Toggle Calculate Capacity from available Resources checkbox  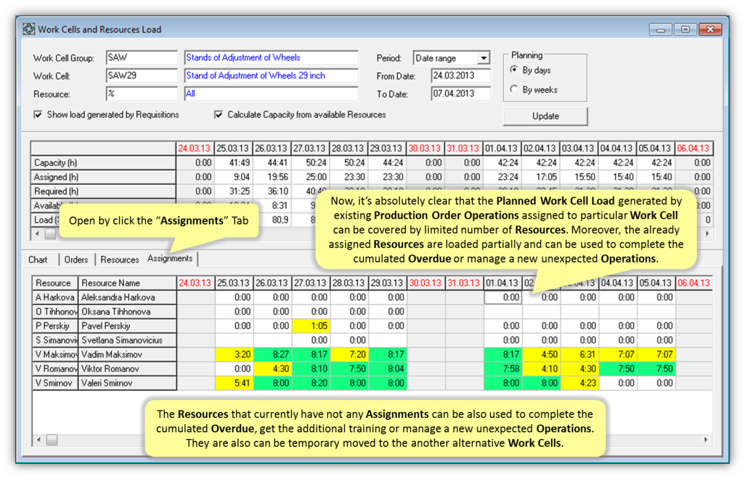pos(218,115)
